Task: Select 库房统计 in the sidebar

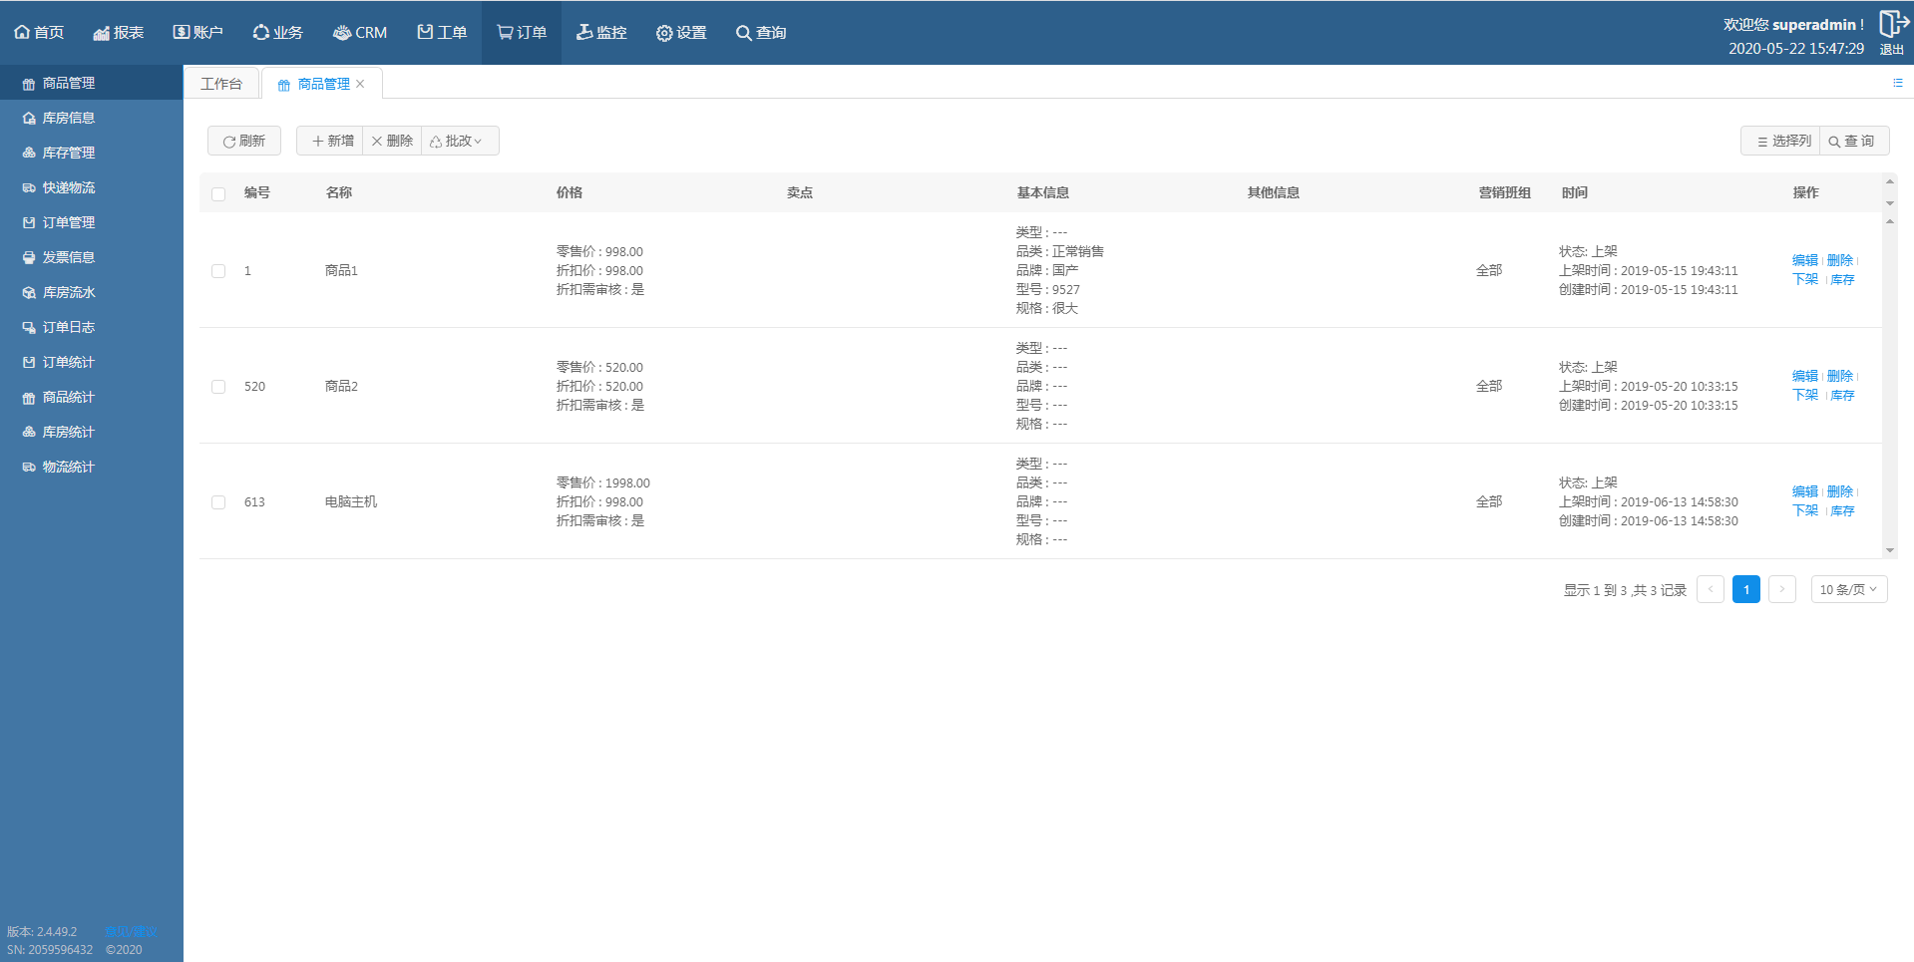Action: (x=92, y=432)
